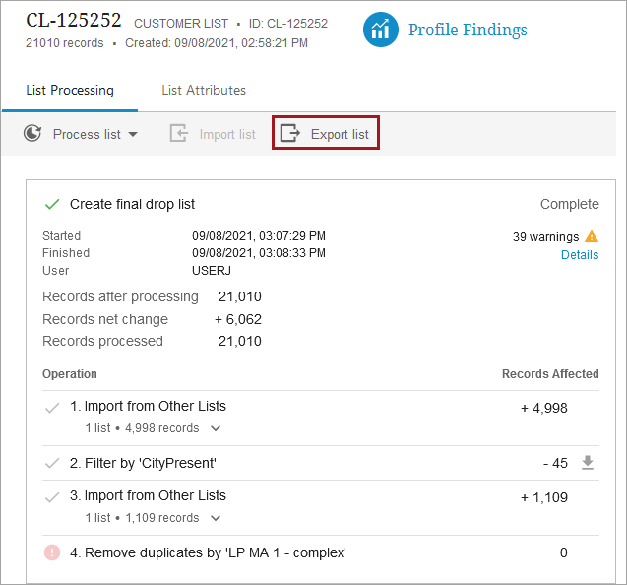Click 1 list • 1,109 records subtext

[x=142, y=518]
